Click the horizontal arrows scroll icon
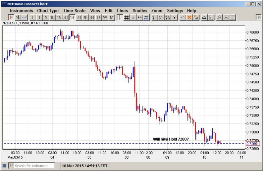 (140, 17)
